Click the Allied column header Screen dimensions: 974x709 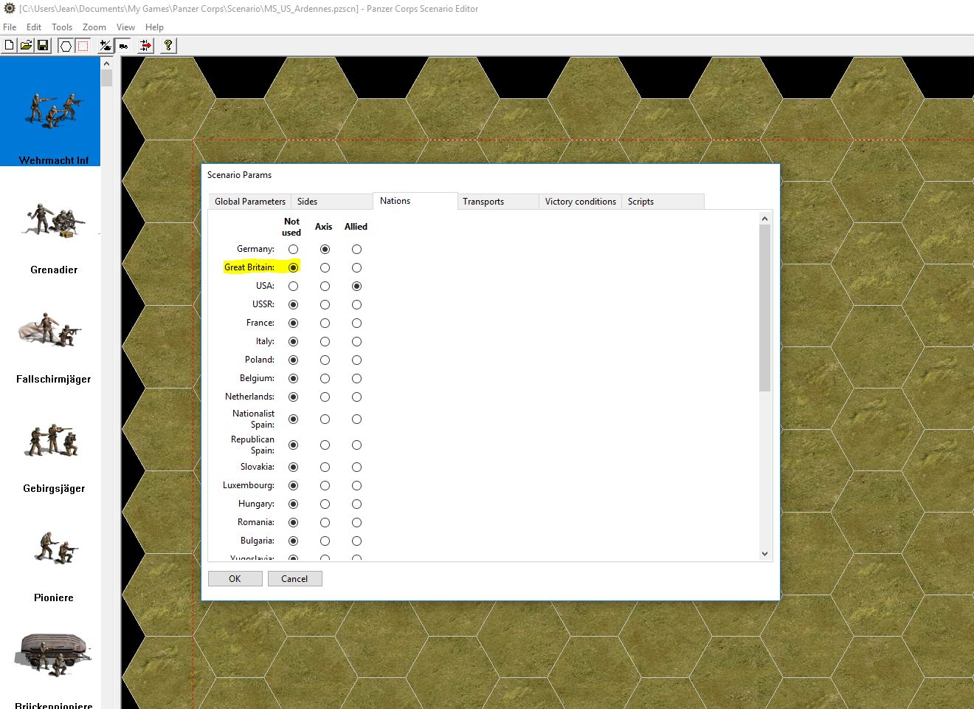click(x=356, y=227)
